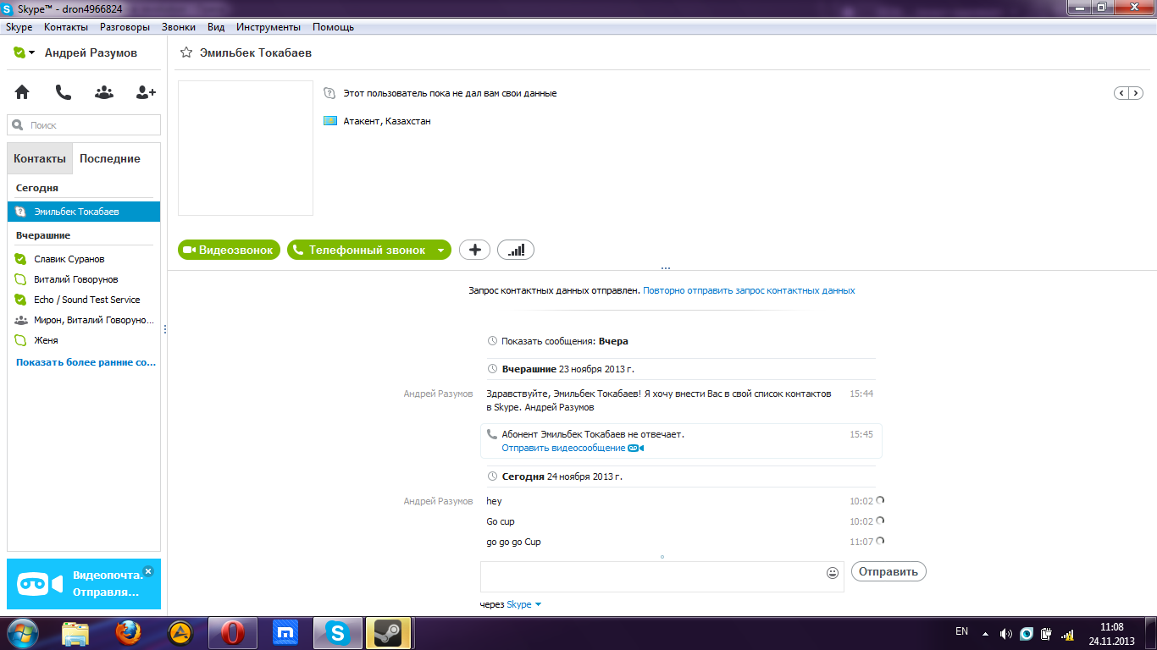1157x650 pixels.
Task: Open the Разговоры menu
Action: click(125, 27)
